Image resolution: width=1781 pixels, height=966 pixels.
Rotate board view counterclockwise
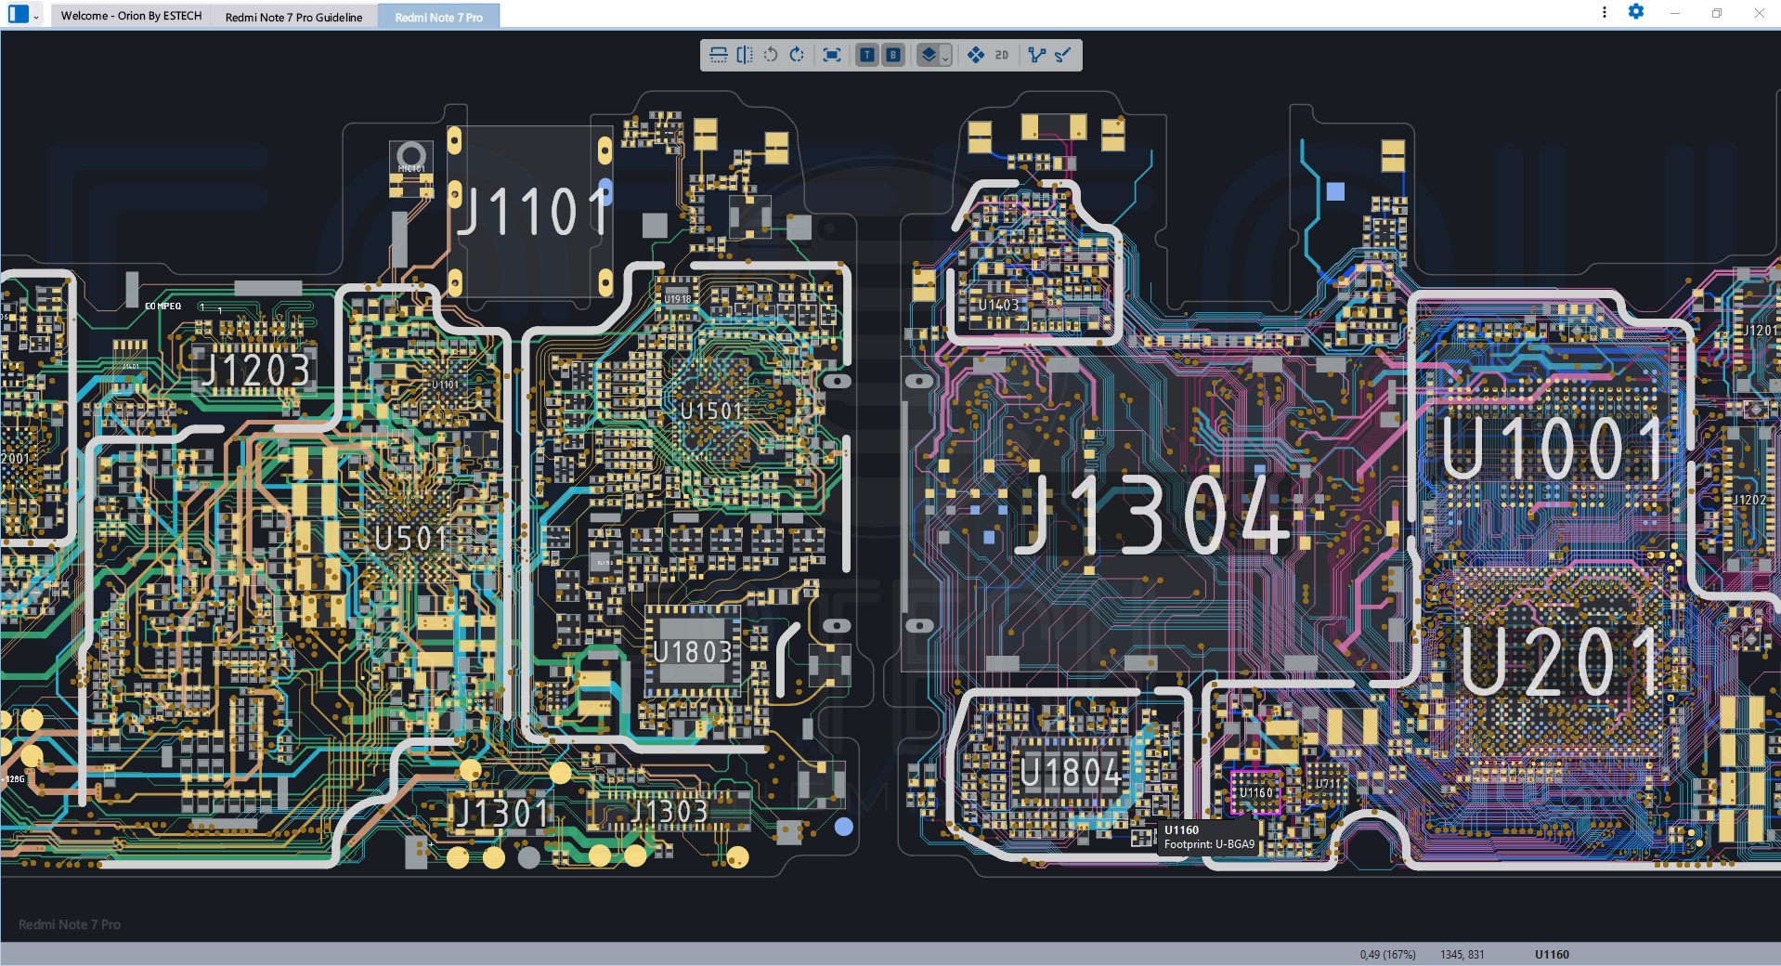tap(771, 55)
